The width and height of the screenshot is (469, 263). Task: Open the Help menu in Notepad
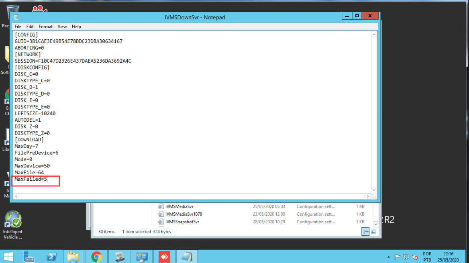(76, 27)
